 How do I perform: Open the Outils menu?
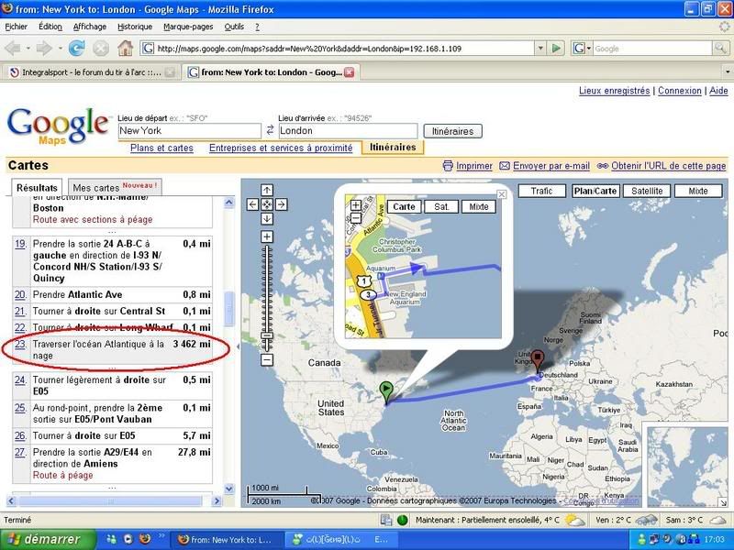coord(234,27)
